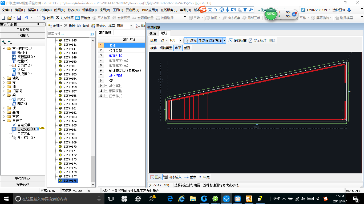Open File Explorer from taskbar
The width and height of the screenshot is (364, 204).
193,198
